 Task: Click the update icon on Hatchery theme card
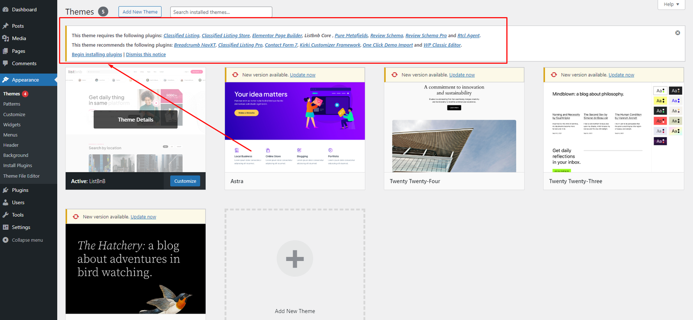tap(76, 217)
